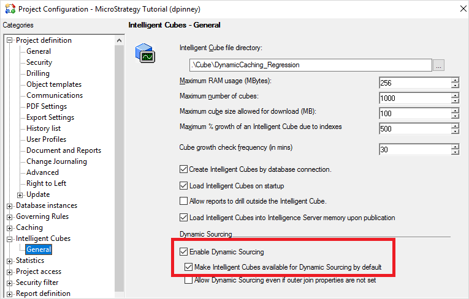
Task: Select Export Settings tree item
Action: pyautogui.click(x=50, y=117)
